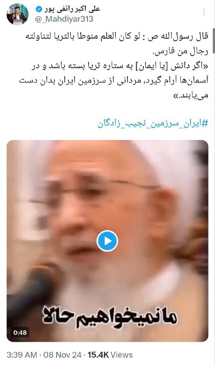Click the first line starting قال رسول‌الله
The height and width of the screenshot is (366, 215).
click(x=117, y=37)
